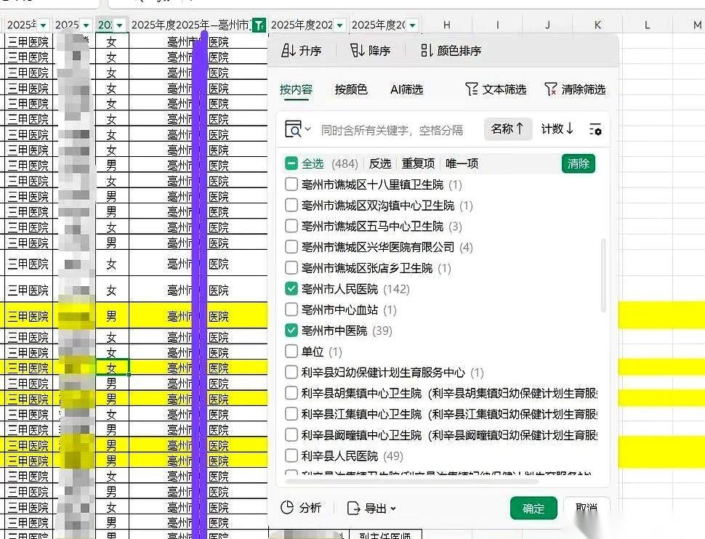Viewport: 705px width, 539px height.
Task: Open first column filter dropdown arrow
Action: (x=43, y=25)
